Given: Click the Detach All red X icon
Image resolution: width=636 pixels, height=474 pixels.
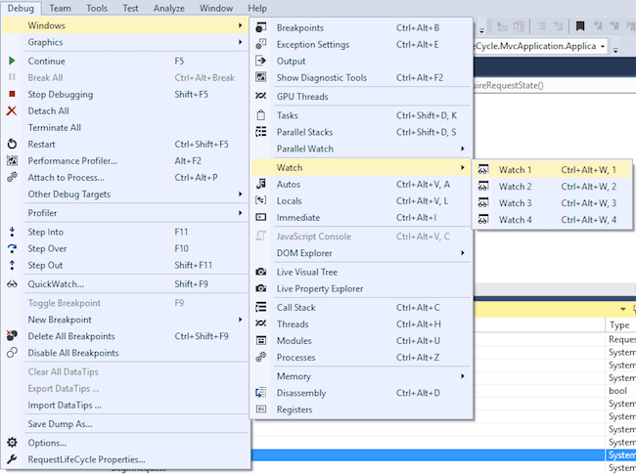Looking at the screenshot, I should (12, 110).
